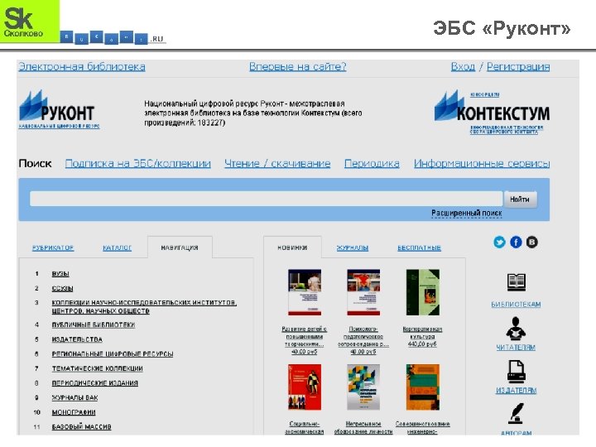Open Чтение / скачивание menu
The width and height of the screenshot is (596, 447).
pyautogui.click(x=277, y=163)
